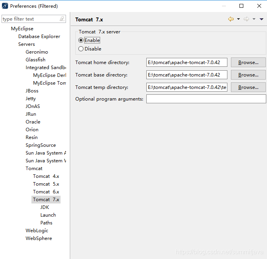Open Paths settings under Tomcat 7.x
This screenshot has height=259, width=267.
pos(46,223)
